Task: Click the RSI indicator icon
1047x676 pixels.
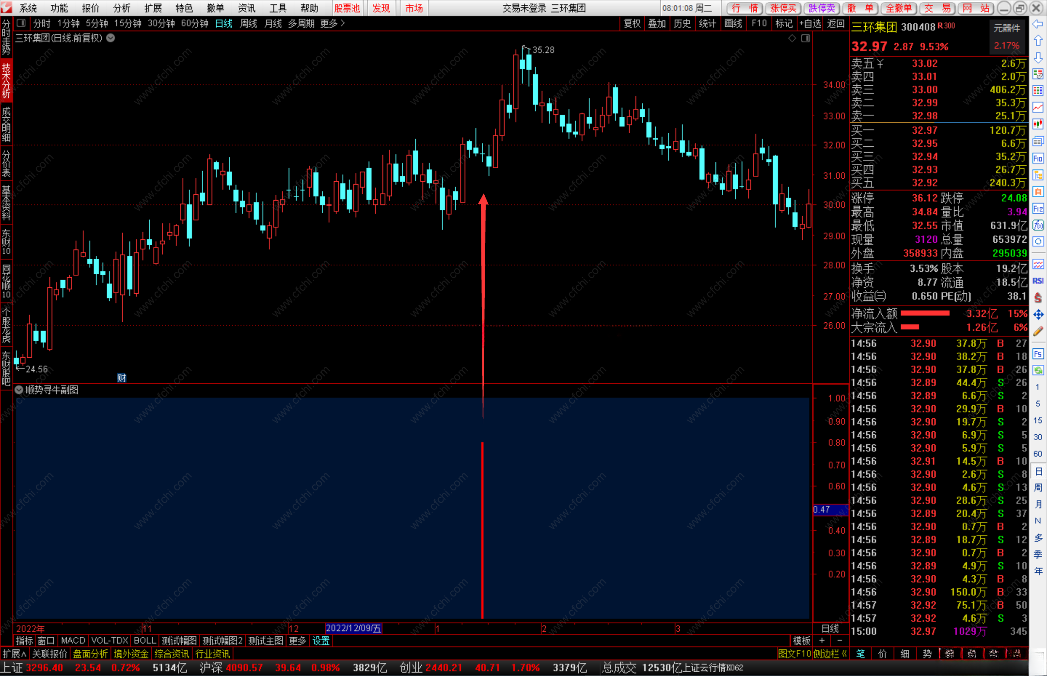Action: coord(1038,281)
